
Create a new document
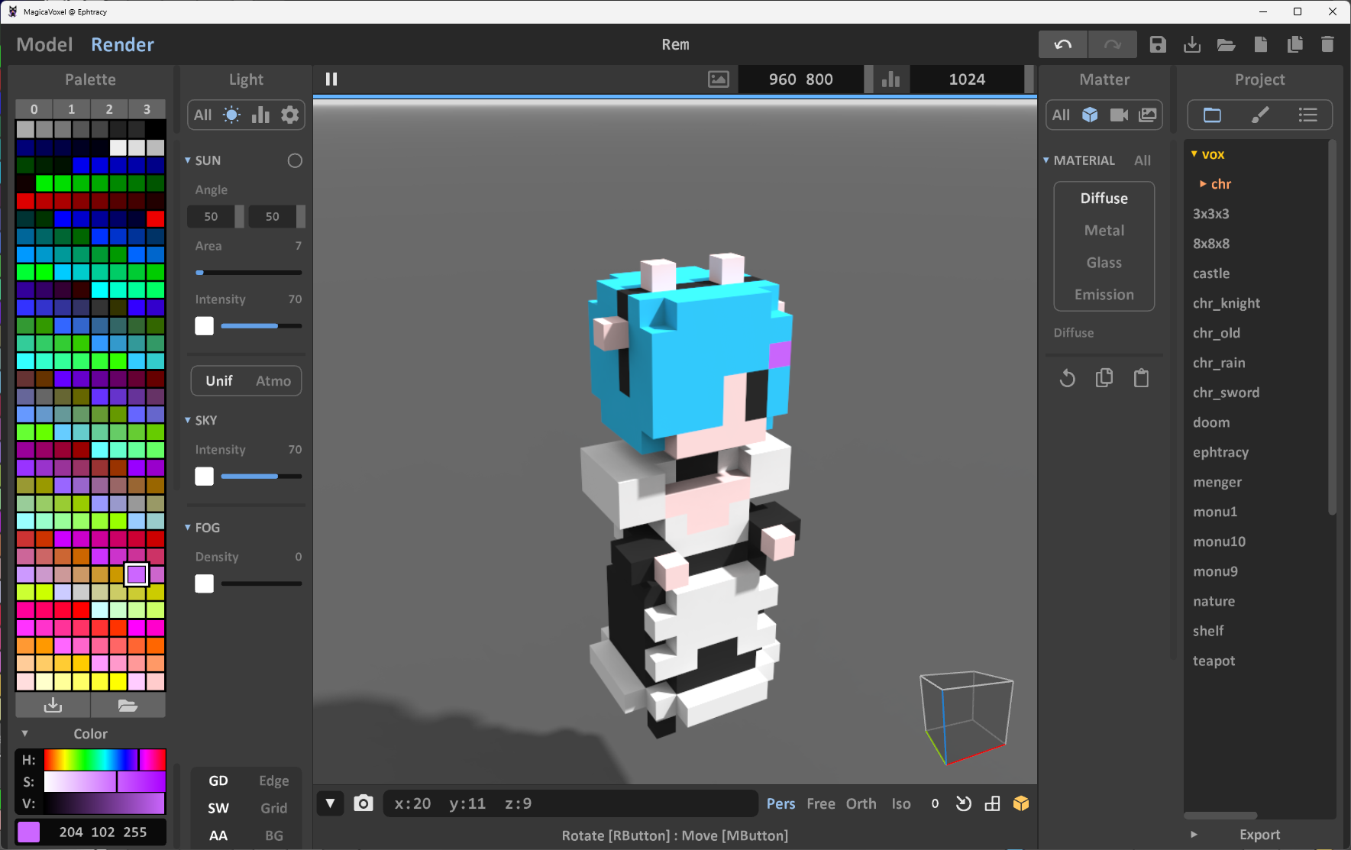(1261, 44)
